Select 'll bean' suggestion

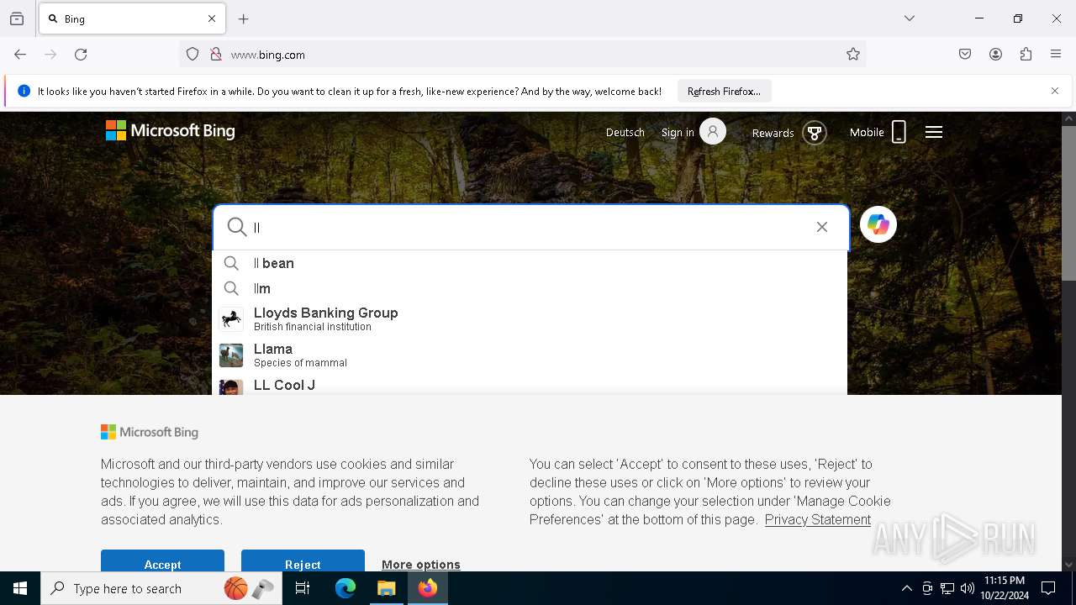[x=530, y=263]
